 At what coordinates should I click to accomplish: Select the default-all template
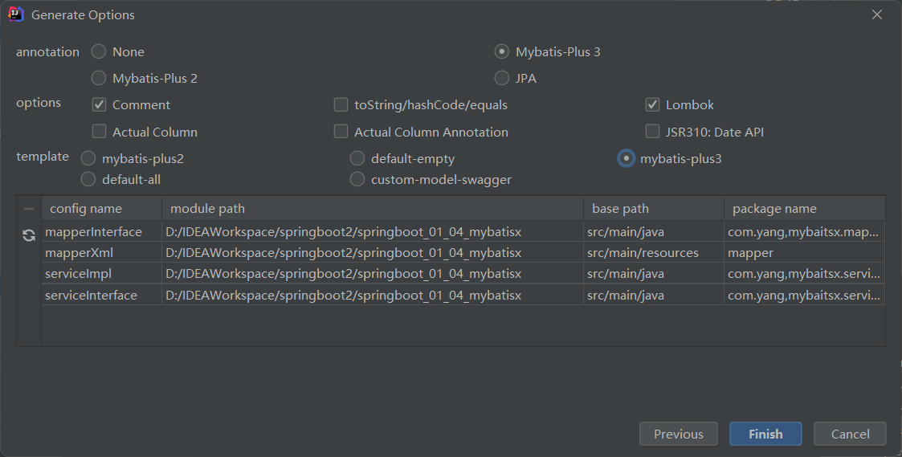point(88,180)
